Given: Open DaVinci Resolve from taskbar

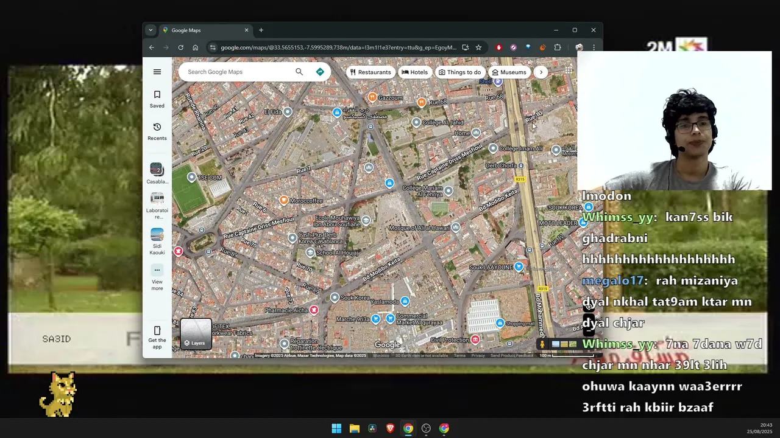Looking at the screenshot, I should tap(372, 428).
